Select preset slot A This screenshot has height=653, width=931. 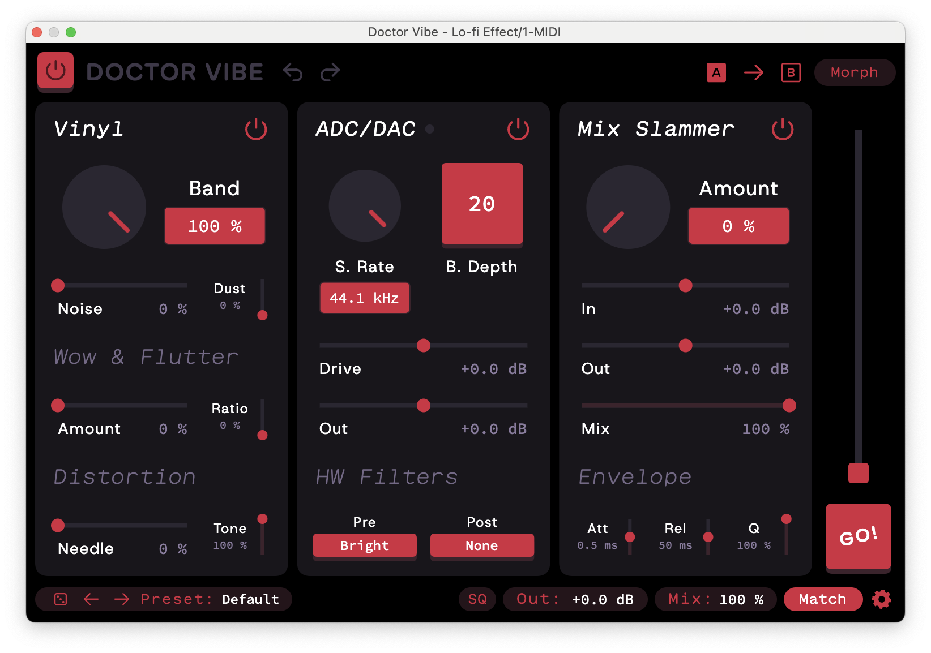pos(716,72)
